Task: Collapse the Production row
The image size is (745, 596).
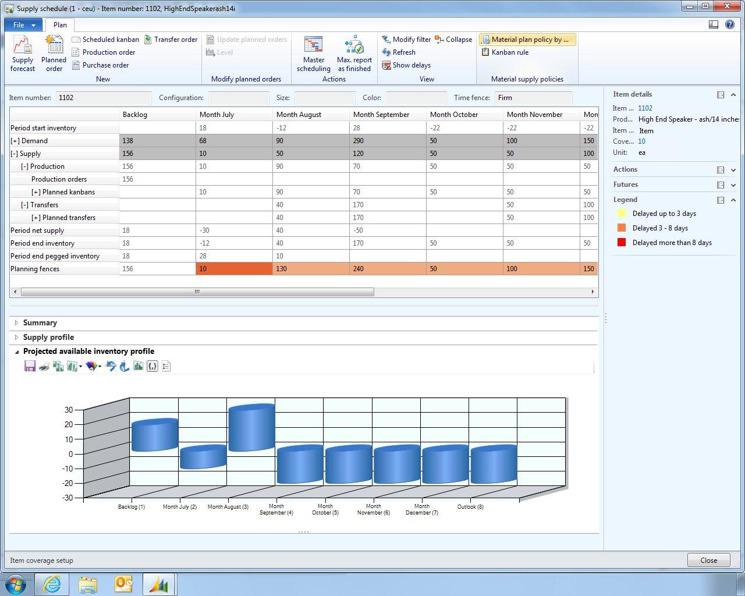Action: [x=25, y=166]
